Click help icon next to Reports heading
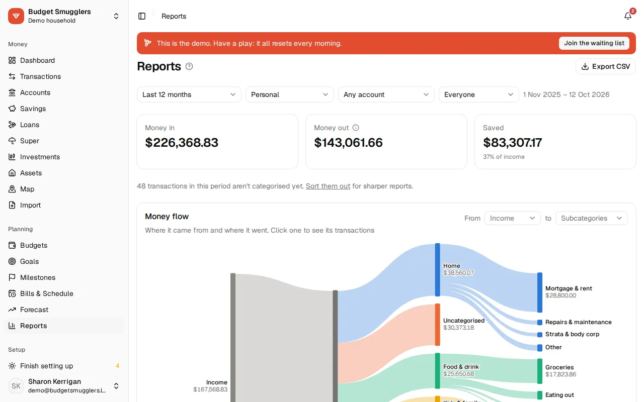This screenshot has width=644, height=402. [x=189, y=66]
